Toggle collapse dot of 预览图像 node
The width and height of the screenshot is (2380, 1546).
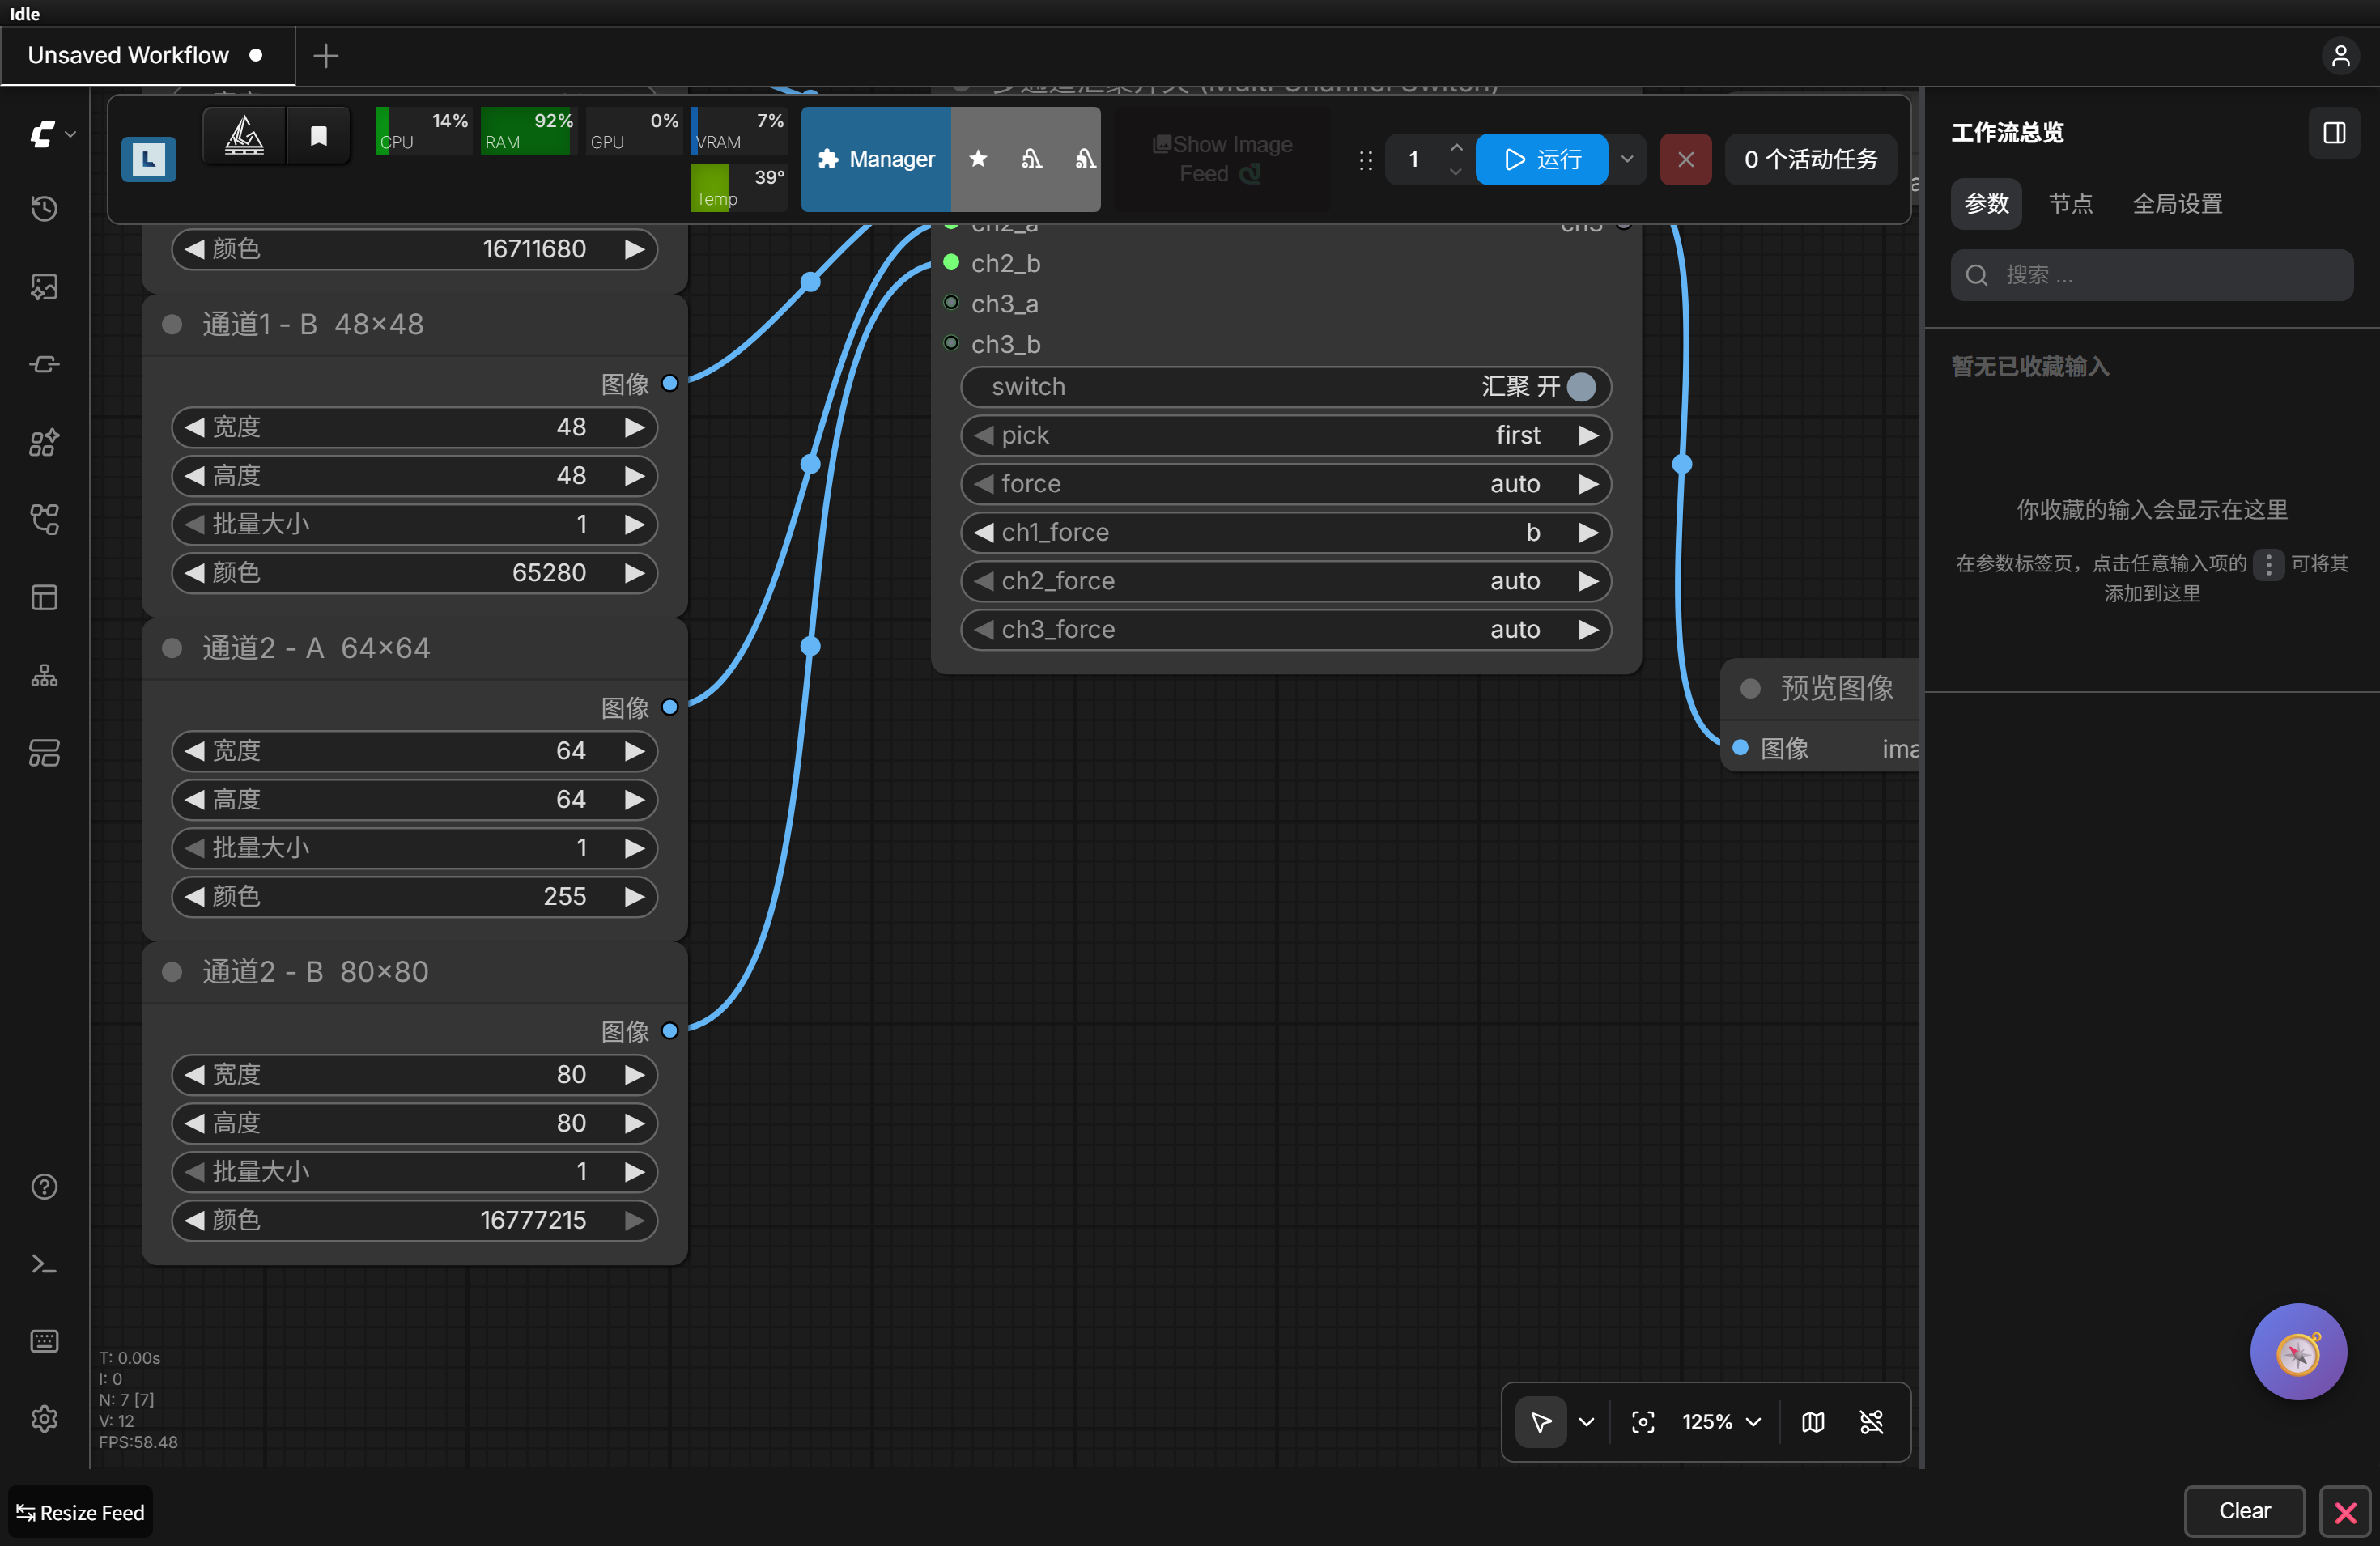1750,688
